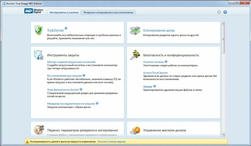Switch to Инструменты и утилиты tab
Screen dimensions: 251x146
[x=64, y=12]
